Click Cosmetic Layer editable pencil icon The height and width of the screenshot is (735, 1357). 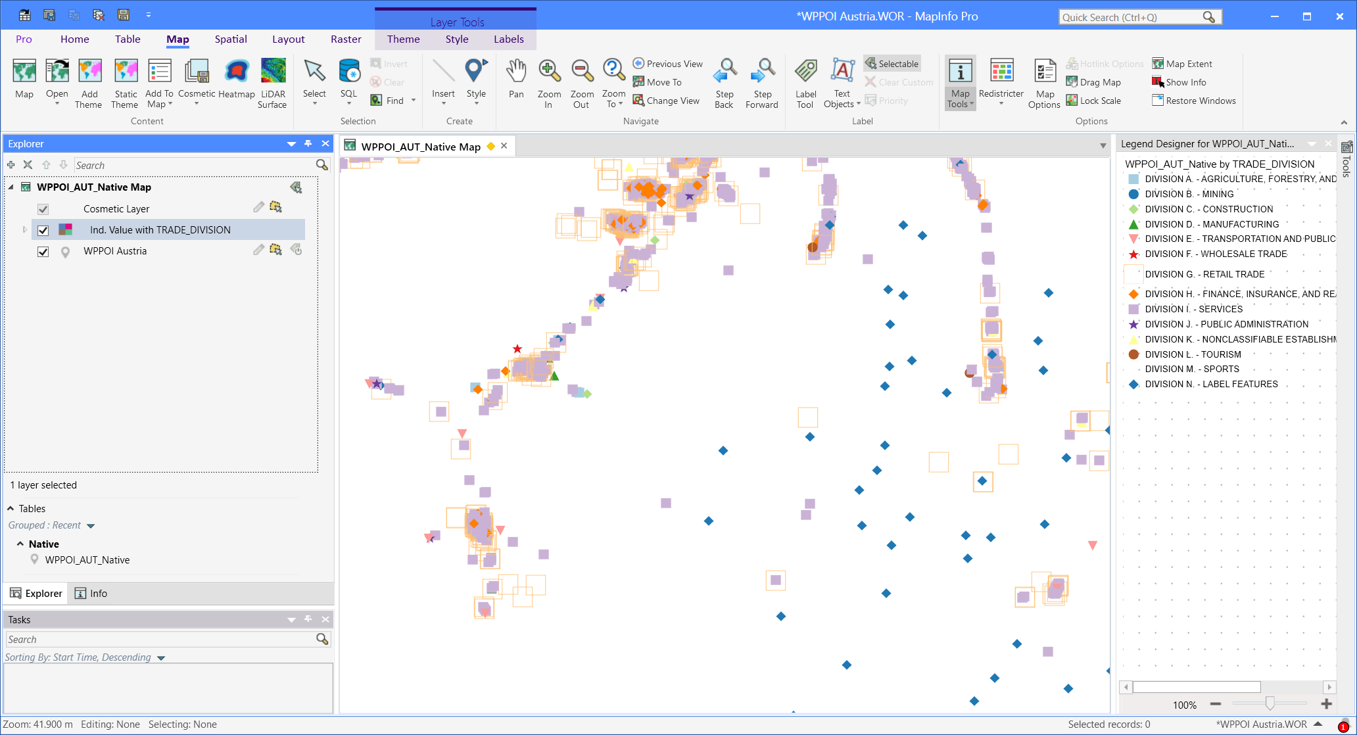(x=259, y=208)
